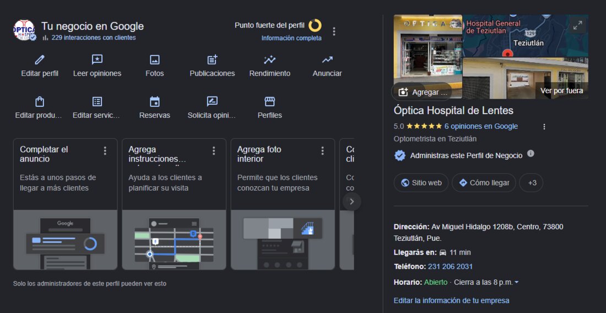Viewport: 606px width, 313px height.
Task: Open the Teziutlán map thumbnail
Action: (526, 36)
